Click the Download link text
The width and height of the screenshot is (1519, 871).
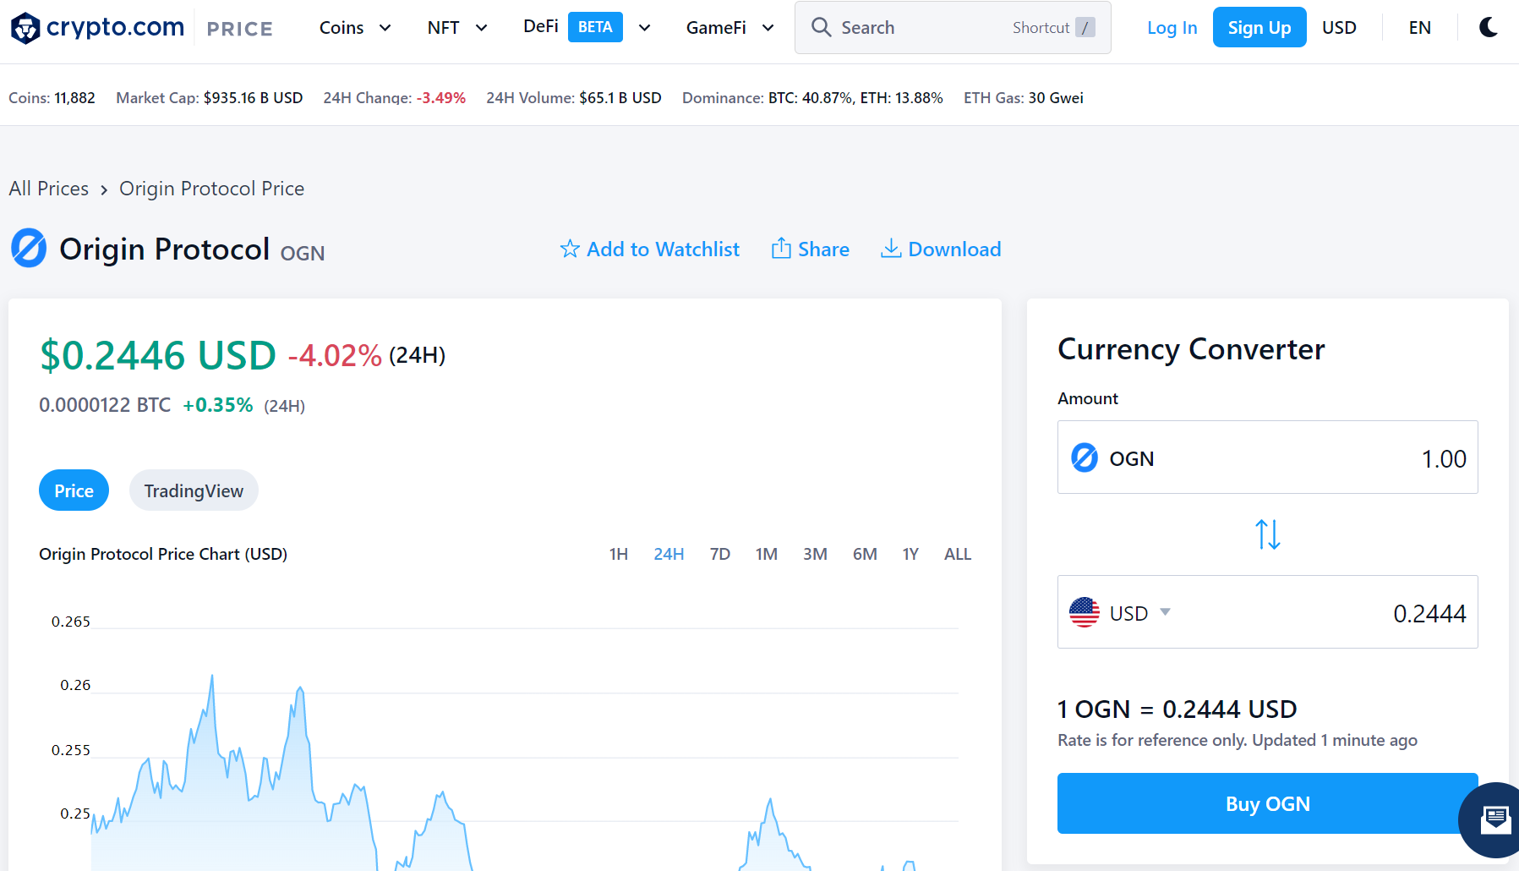(954, 249)
